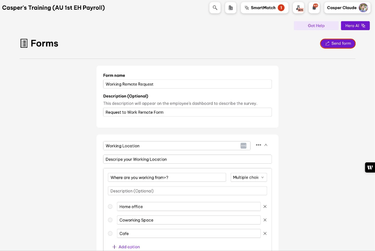
Task: Click the Form name input field
Action: click(187, 84)
